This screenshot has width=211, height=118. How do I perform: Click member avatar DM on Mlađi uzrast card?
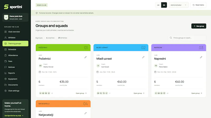(98, 93)
